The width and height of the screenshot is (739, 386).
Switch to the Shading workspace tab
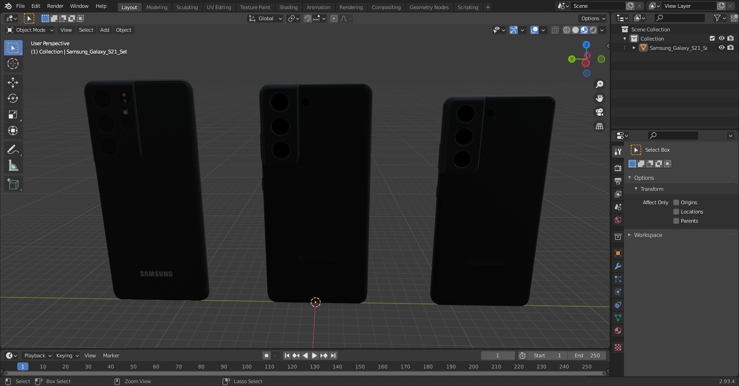[288, 7]
